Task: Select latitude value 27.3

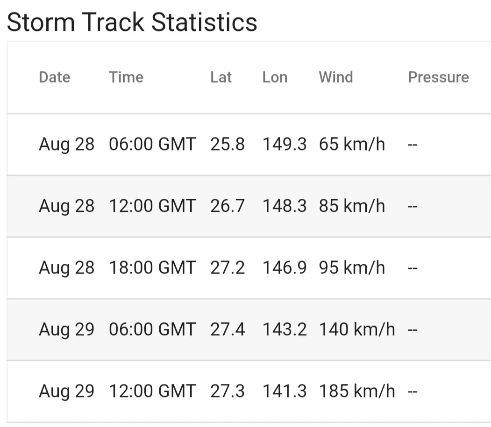Action: tap(227, 391)
